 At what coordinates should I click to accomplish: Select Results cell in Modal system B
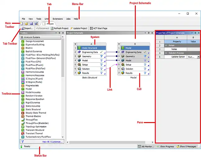(135, 73)
